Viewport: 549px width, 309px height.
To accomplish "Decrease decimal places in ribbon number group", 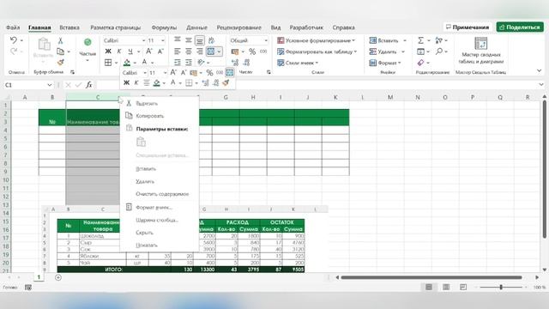I will coord(246,63).
